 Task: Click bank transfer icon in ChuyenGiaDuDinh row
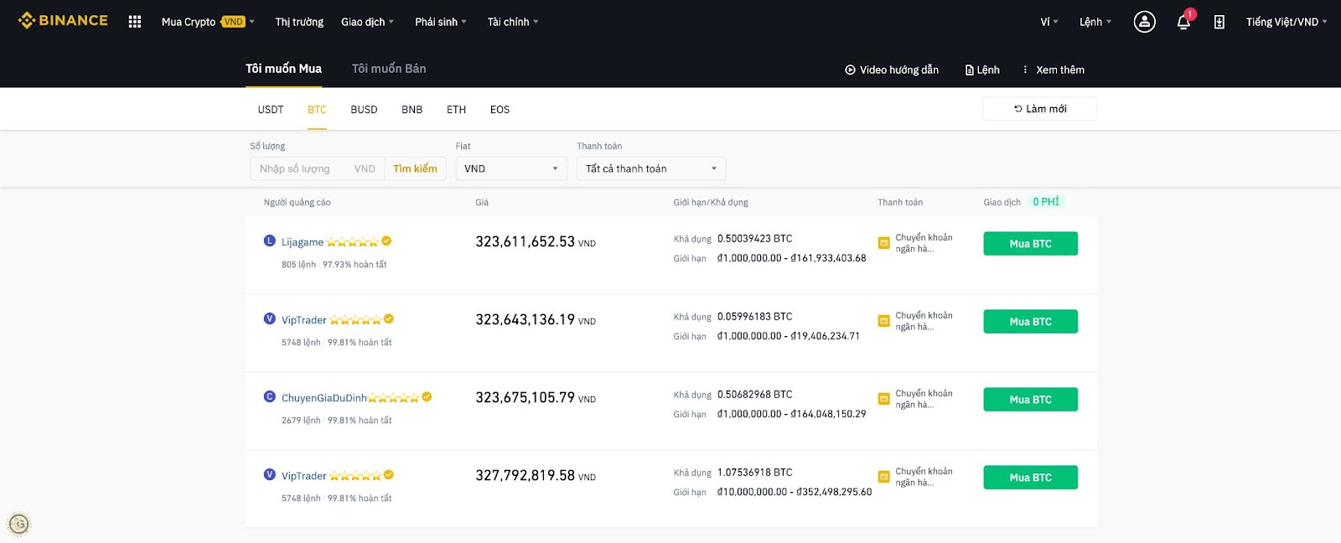883,399
